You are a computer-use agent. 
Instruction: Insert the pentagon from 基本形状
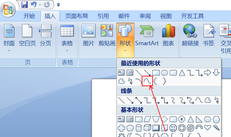click(130, 128)
